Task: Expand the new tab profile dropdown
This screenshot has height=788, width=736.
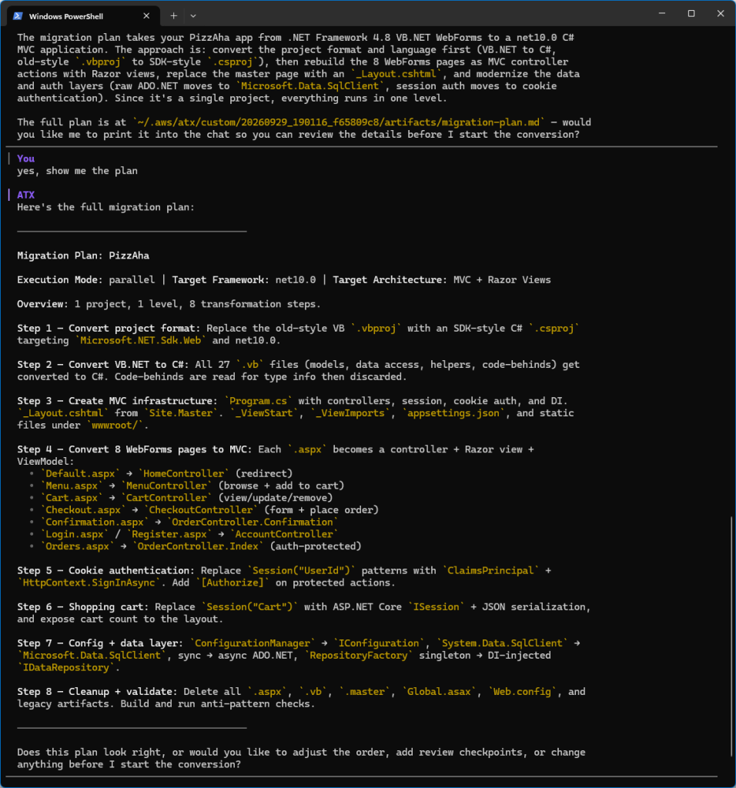Action: pyautogui.click(x=193, y=16)
